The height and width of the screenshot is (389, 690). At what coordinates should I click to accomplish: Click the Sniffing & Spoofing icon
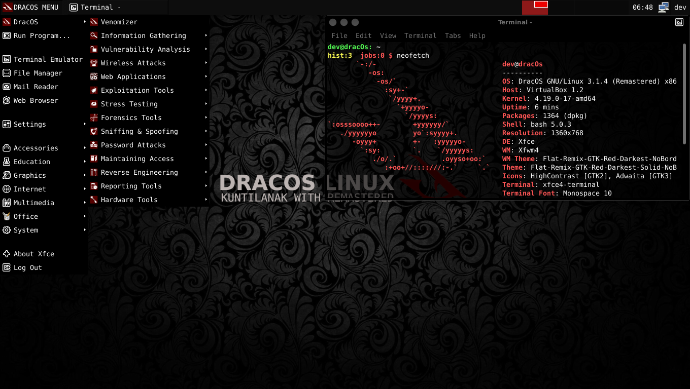coord(94,131)
